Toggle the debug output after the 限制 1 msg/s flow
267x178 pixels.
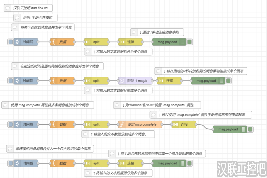pyautogui.click(x=228, y=81)
